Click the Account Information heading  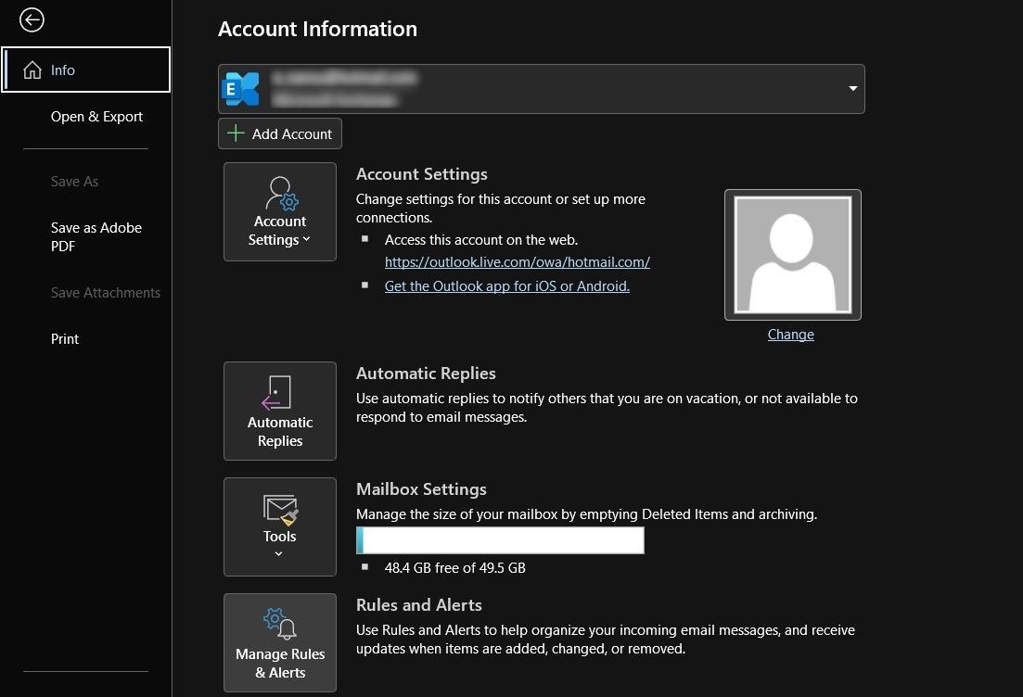point(318,29)
